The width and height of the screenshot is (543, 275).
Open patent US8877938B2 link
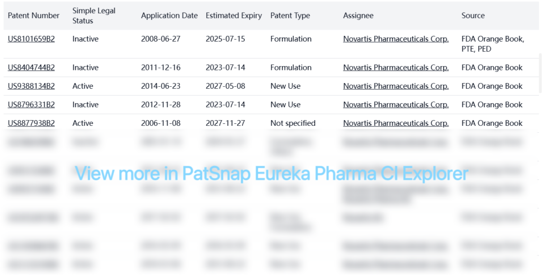coord(31,123)
